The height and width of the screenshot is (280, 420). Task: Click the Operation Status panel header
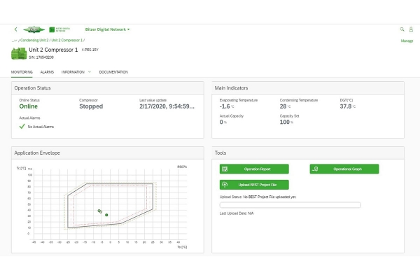tap(107, 88)
